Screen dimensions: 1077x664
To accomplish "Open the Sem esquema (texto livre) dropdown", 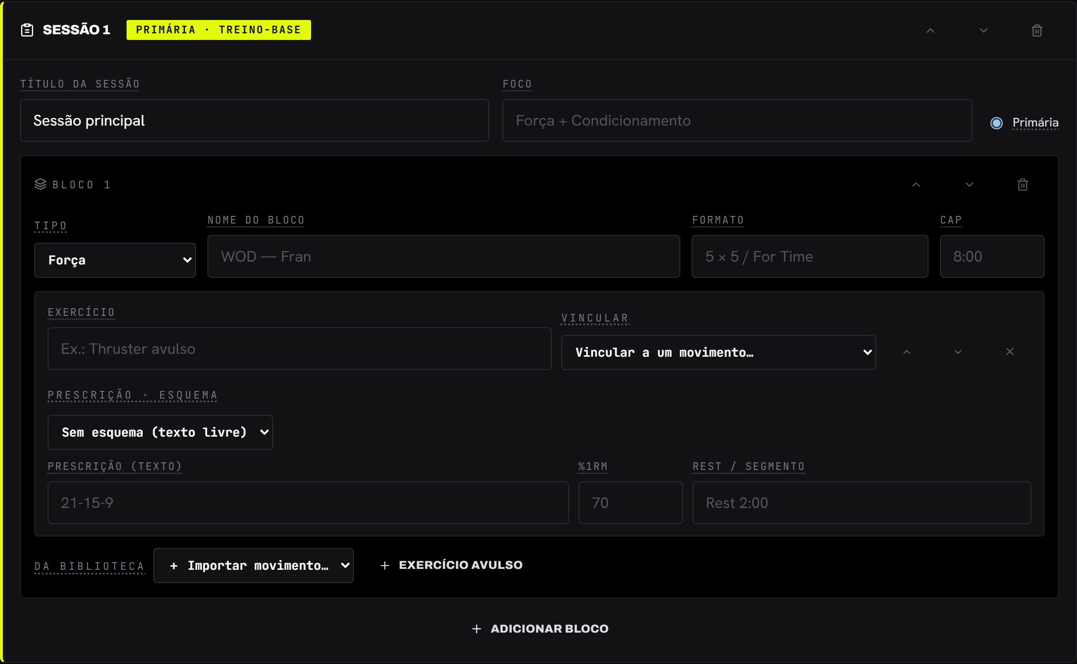I will (x=160, y=432).
